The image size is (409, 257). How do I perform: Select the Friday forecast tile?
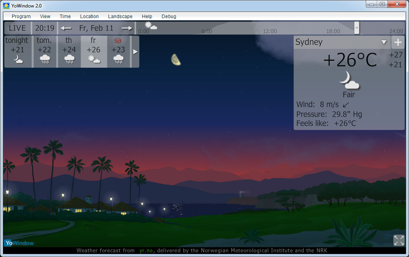[94, 51]
